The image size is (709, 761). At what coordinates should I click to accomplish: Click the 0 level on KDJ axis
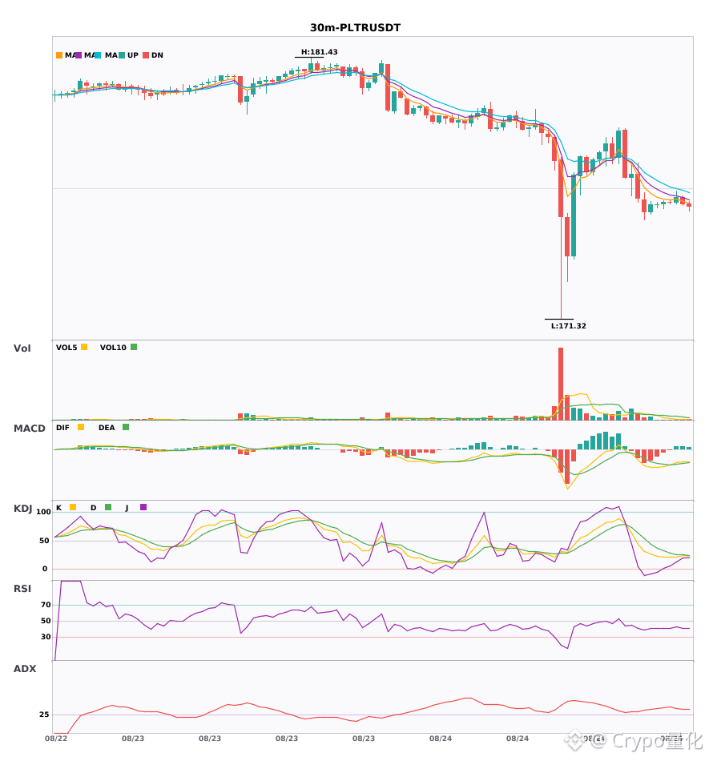click(x=45, y=569)
